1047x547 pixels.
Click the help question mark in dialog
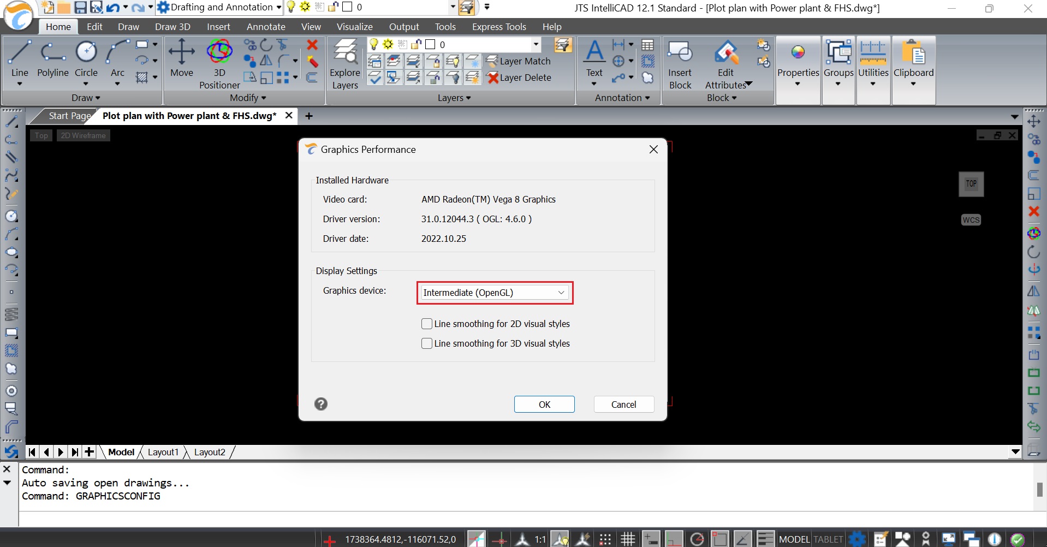coord(321,404)
